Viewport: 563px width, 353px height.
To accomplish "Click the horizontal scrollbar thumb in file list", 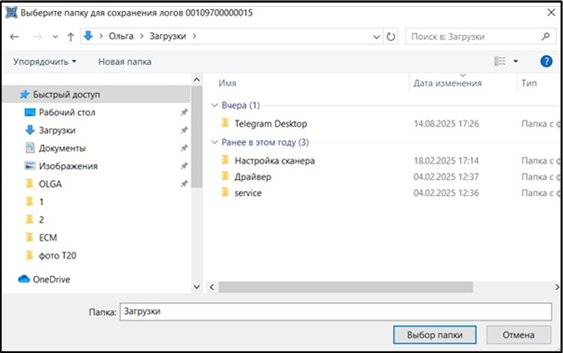I will (346, 287).
